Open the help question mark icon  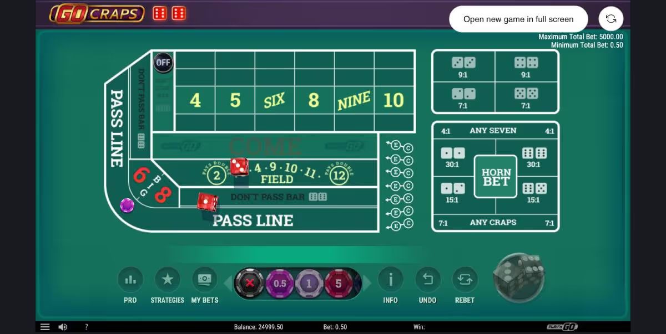point(86,326)
